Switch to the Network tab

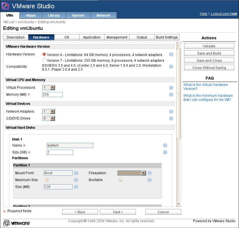[104, 15]
